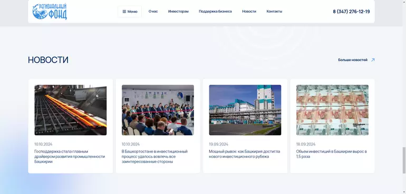Read article В Башкортостане в инвестиционный процесс
This screenshot has width=406, height=194.
click(154, 157)
